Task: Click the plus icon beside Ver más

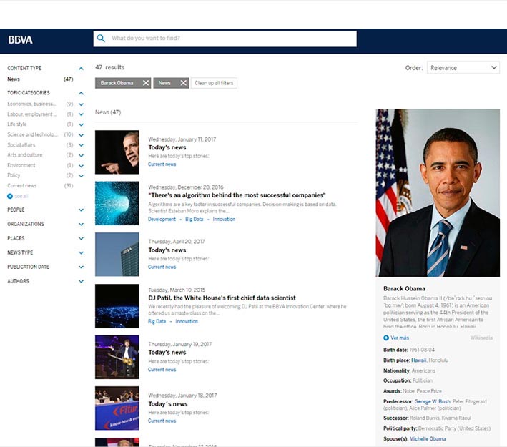Action: (x=386, y=338)
